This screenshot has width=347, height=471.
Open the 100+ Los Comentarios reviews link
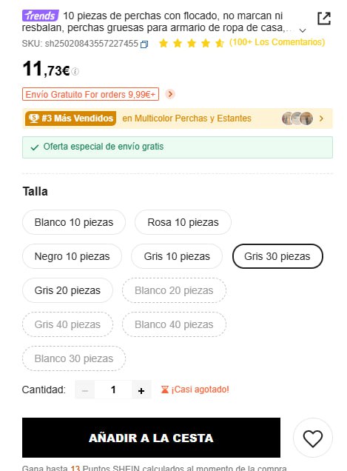point(277,42)
